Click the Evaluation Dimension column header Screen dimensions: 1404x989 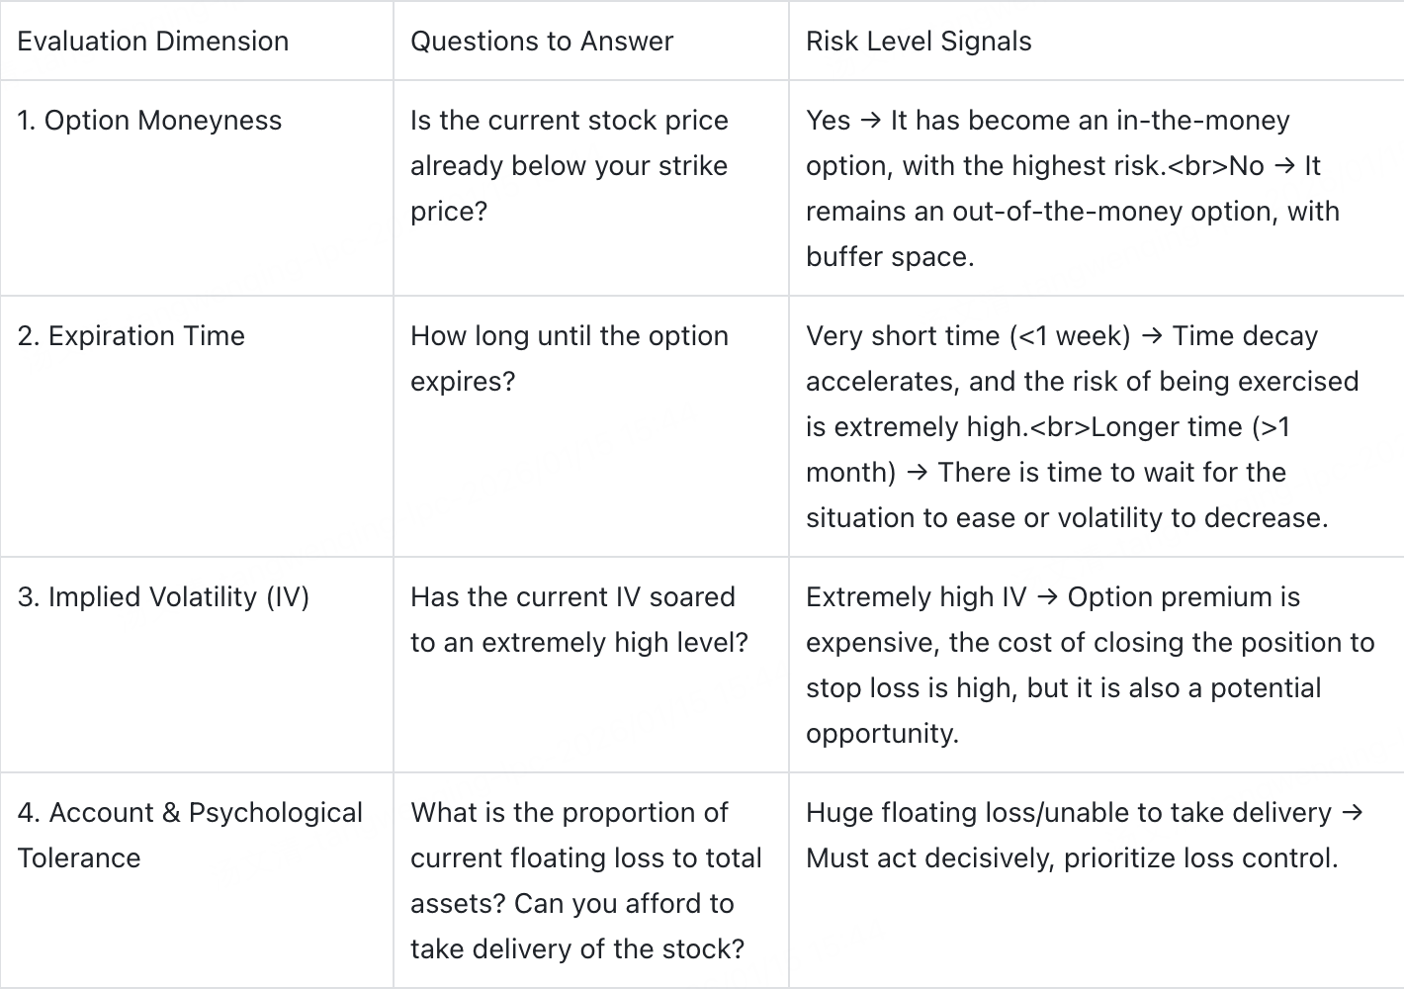(x=153, y=42)
